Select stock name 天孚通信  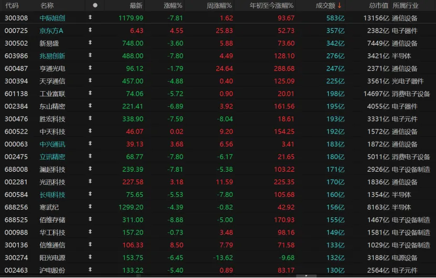(52, 81)
